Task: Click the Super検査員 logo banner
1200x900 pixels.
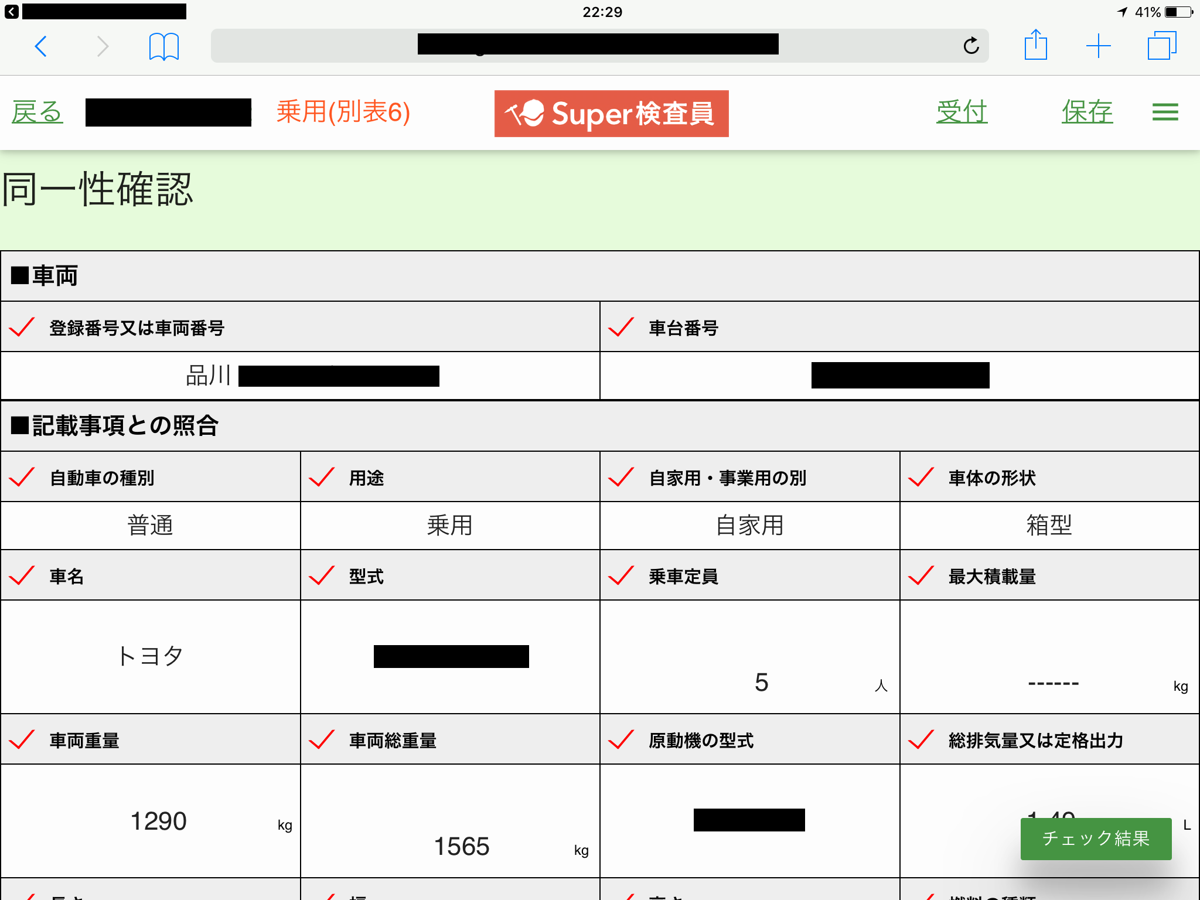Action: tap(611, 114)
